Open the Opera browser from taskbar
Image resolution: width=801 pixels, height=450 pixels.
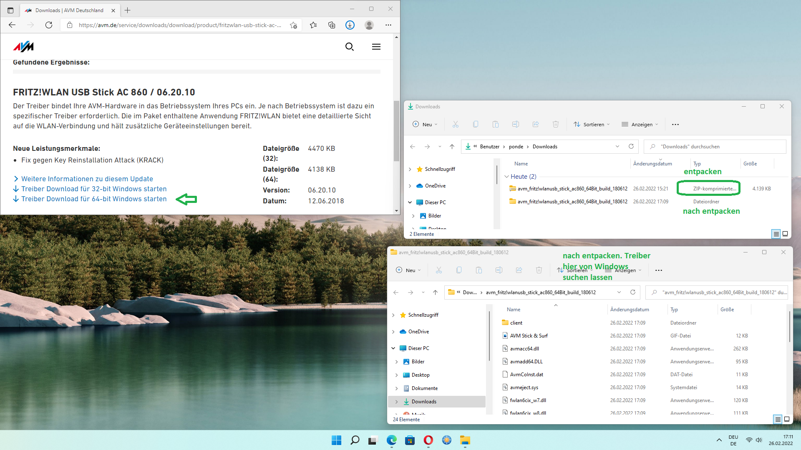(428, 440)
